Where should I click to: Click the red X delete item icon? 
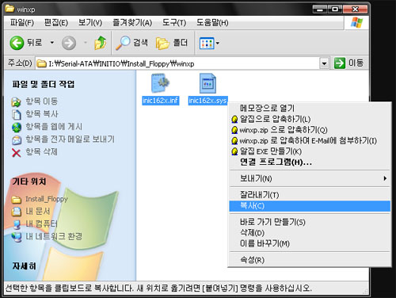(17, 152)
